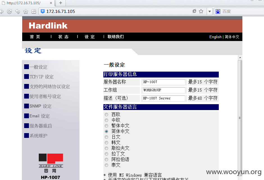This screenshot has height=180, width=264.
Task: Open the 状态 menu item
Action: [x=63, y=37]
